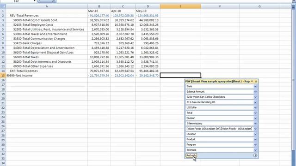Select column F header

(220, 6)
